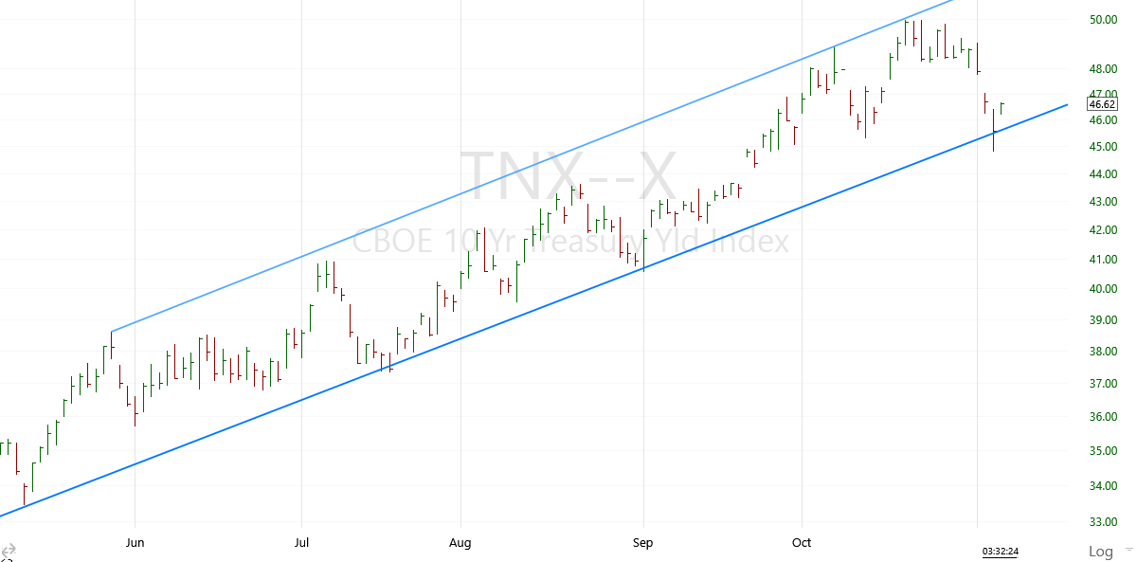Screen dimensions: 1137x562
Task: Click the CBOE 10 Yr Treasury Yld Index title
Action: [569, 242]
